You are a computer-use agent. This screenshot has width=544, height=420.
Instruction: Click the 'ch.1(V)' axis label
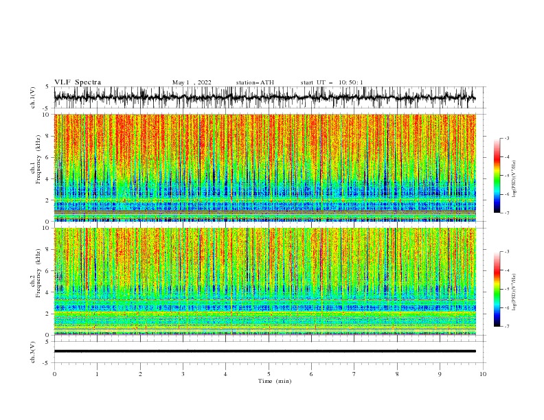tap(33, 97)
